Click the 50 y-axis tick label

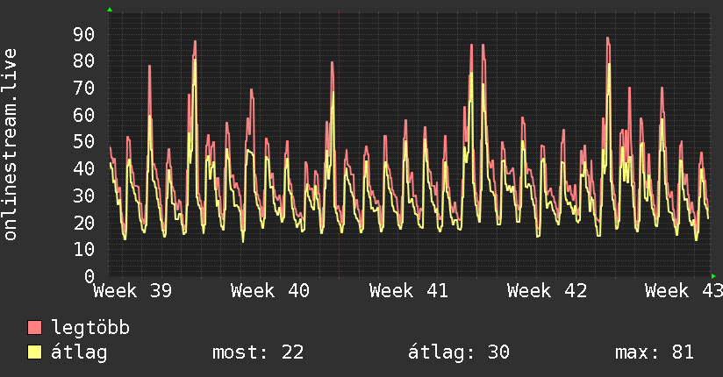(84, 141)
